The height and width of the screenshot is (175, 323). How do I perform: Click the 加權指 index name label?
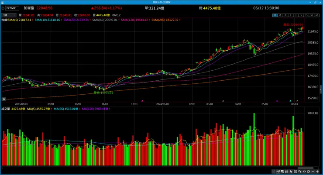click(x=29, y=8)
